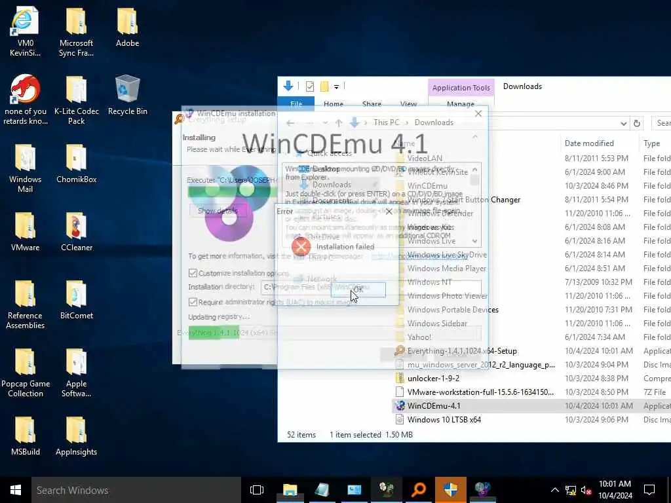Viewport: 671px width, 503px height.
Task: Select unlocker-1-9-2 archive file
Action: (531, 379)
